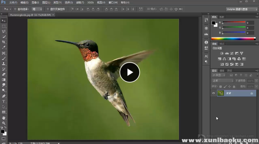
Task: Select the Eyedropper tool
Action: pos(4,48)
